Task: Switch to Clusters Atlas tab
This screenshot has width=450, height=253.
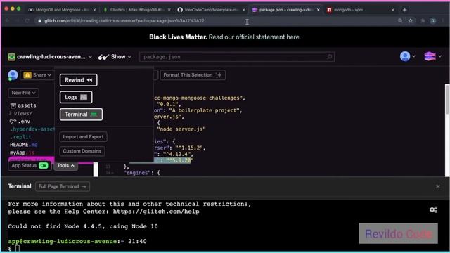Action: point(136,10)
